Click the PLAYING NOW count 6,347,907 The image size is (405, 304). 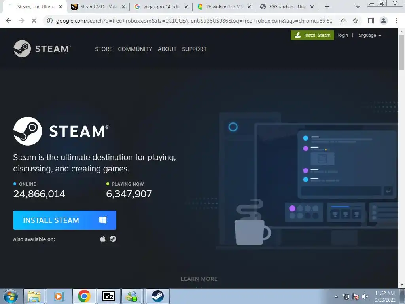129,194
